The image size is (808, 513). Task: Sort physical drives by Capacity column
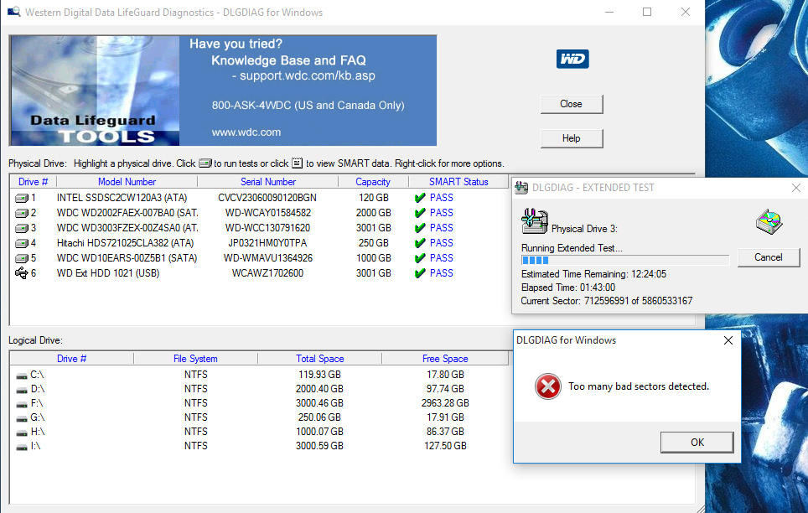(x=373, y=182)
